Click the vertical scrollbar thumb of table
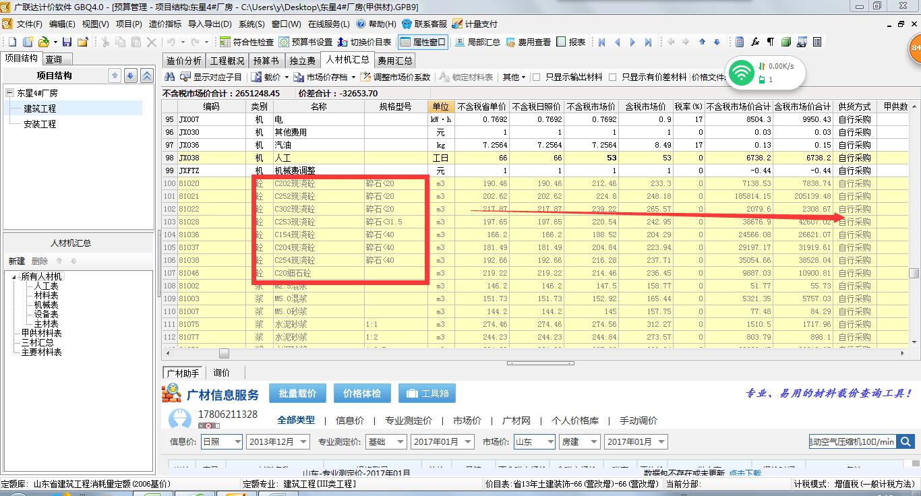 tap(914, 273)
